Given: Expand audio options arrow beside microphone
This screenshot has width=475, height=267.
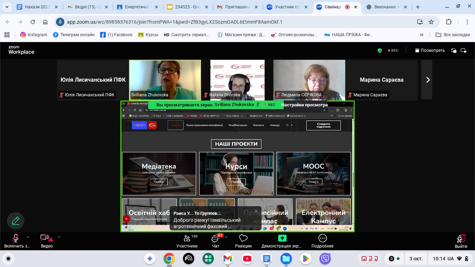Looking at the screenshot, I should pyautogui.click(x=28, y=237).
